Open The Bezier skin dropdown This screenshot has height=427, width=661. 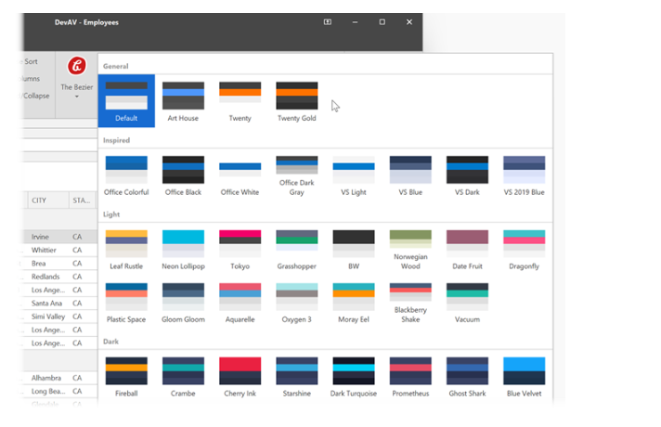(x=77, y=79)
